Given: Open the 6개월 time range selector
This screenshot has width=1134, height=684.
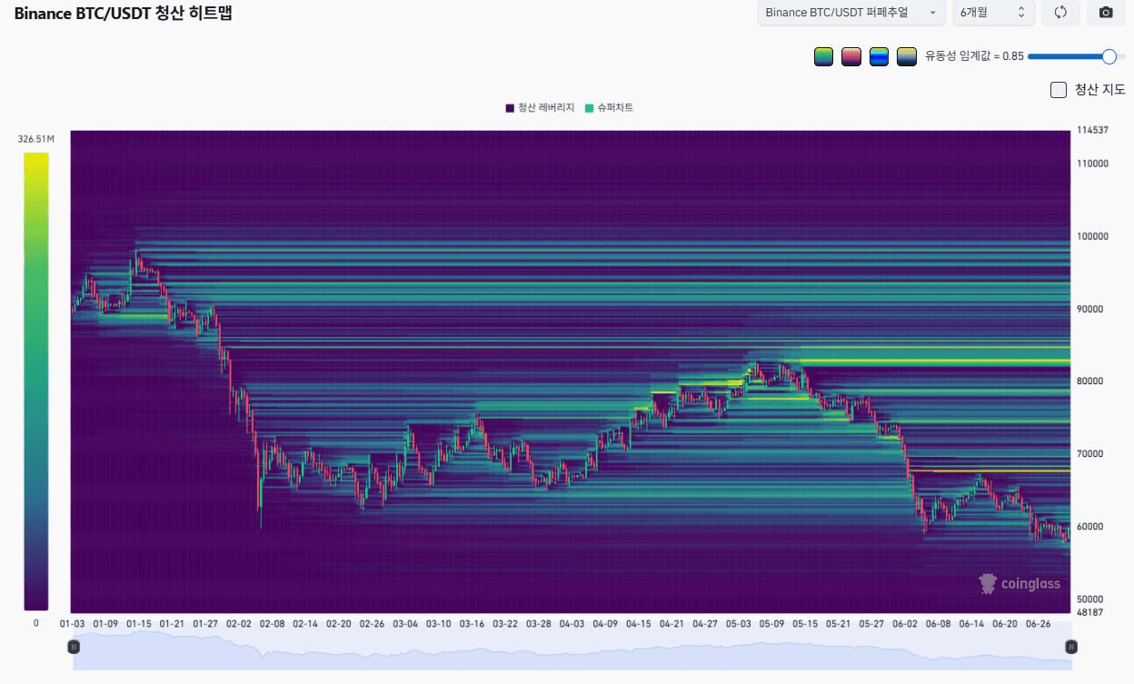Looking at the screenshot, I should [x=993, y=13].
